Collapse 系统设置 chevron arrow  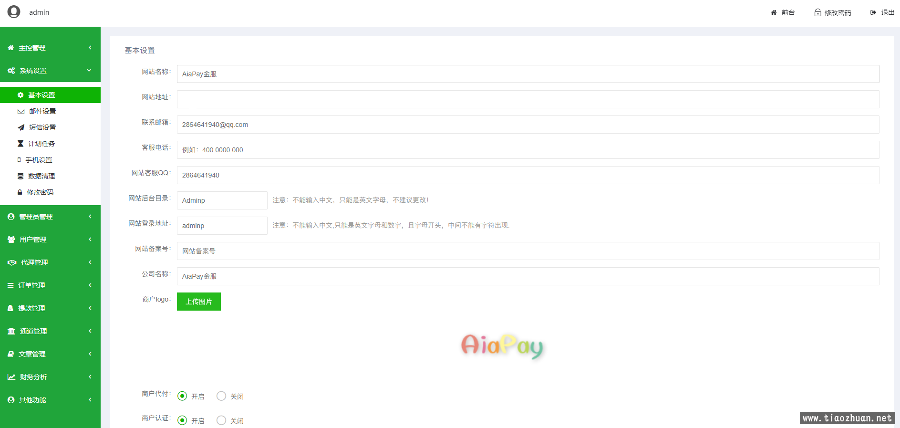89,71
